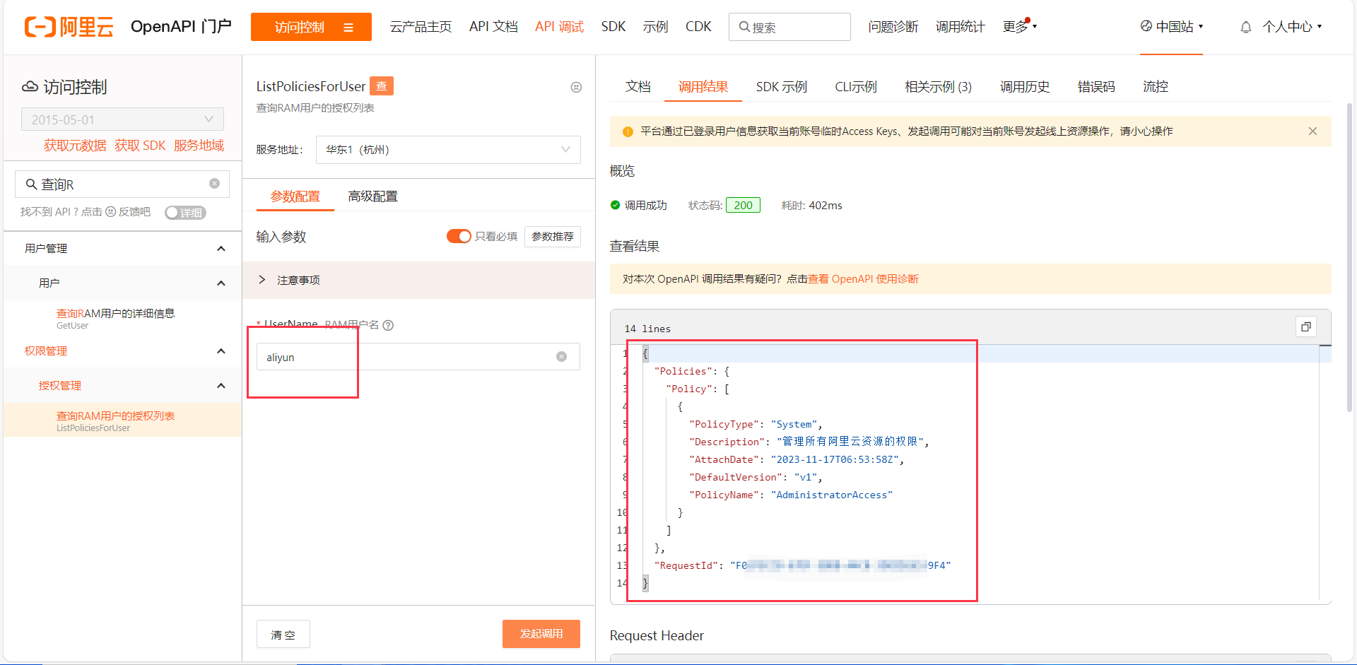Click the 参数推荐 button
1357x665 pixels.
553,237
